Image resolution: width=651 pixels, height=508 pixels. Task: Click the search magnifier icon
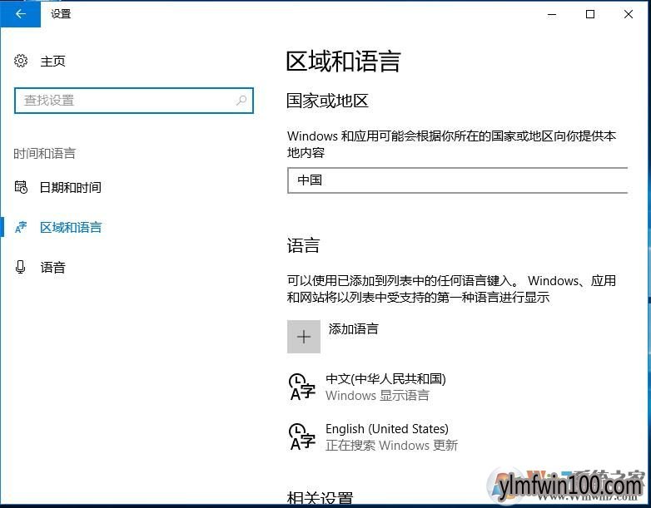241,100
